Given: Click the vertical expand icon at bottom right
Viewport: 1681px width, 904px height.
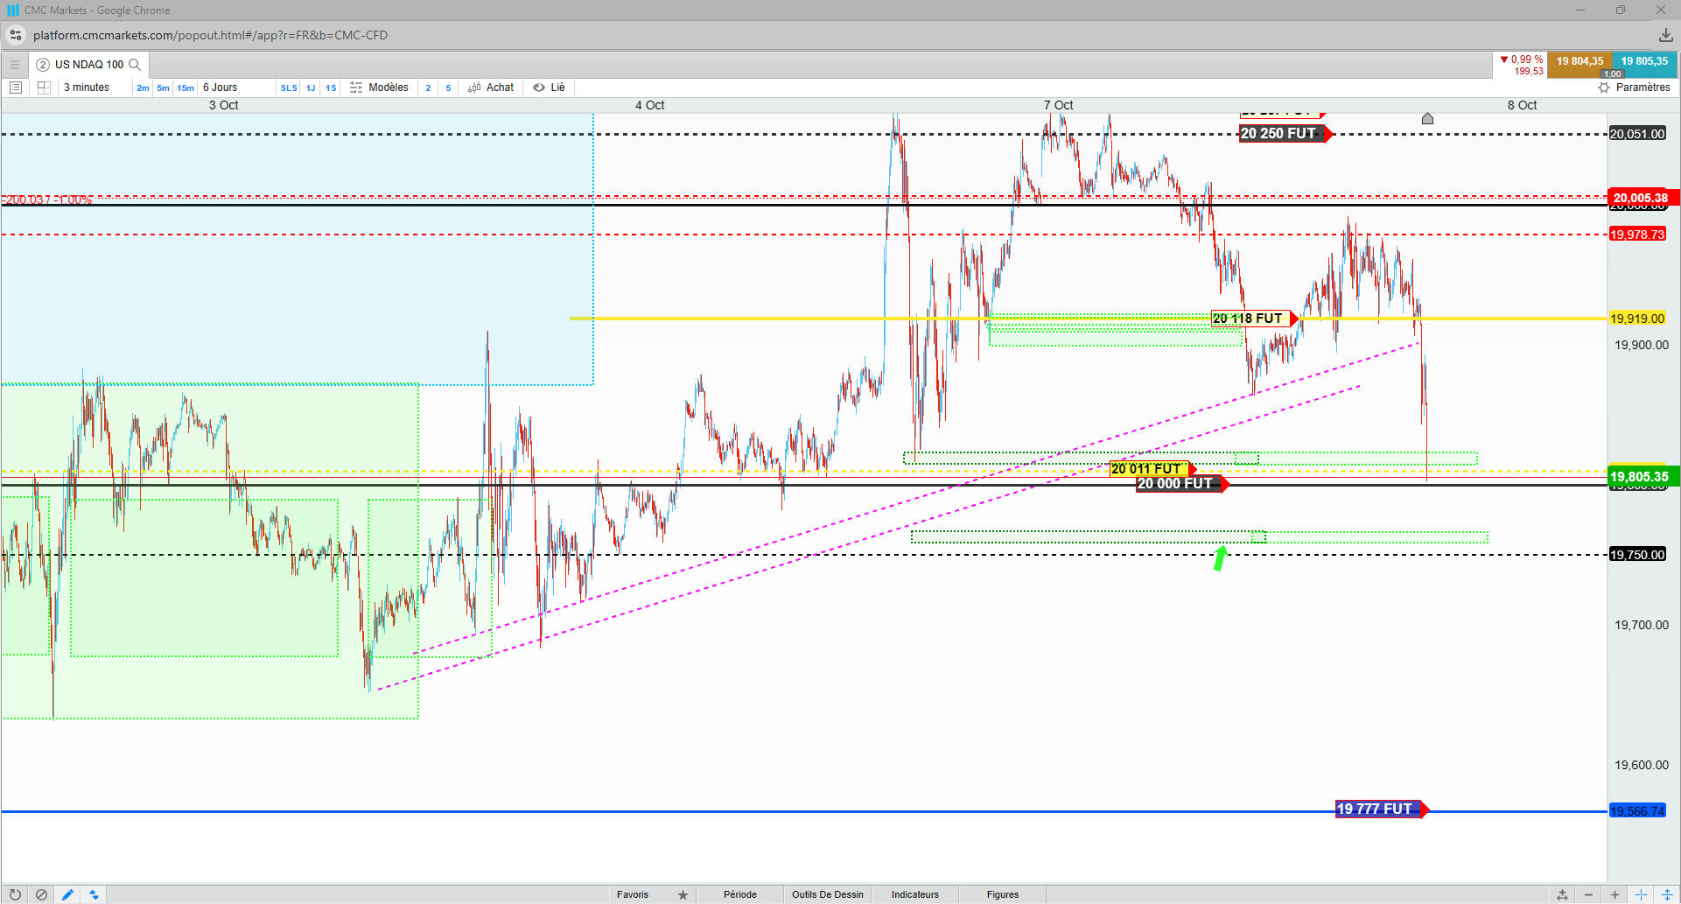Looking at the screenshot, I should pyautogui.click(x=1667, y=894).
